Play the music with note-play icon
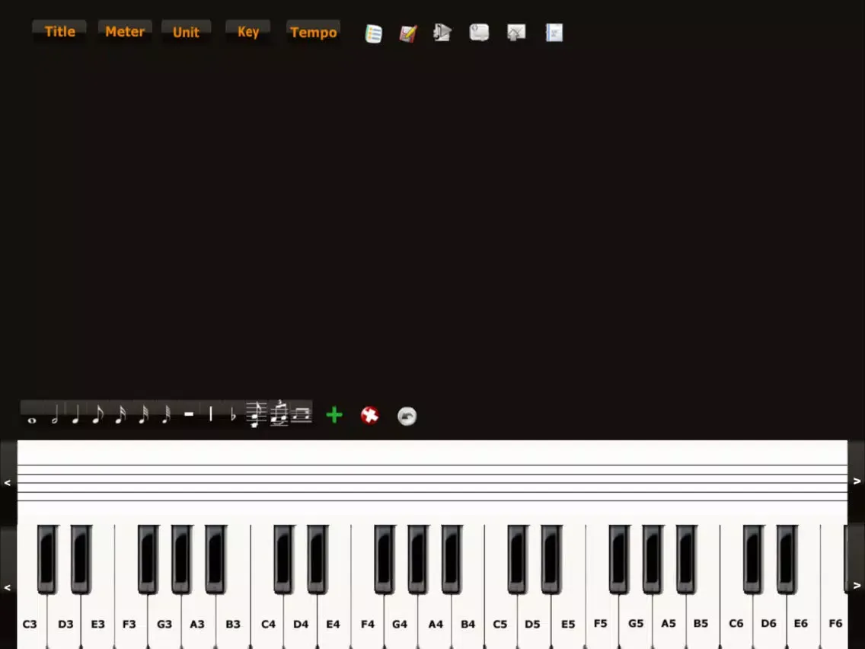Image resolution: width=865 pixels, height=649 pixels. click(442, 33)
